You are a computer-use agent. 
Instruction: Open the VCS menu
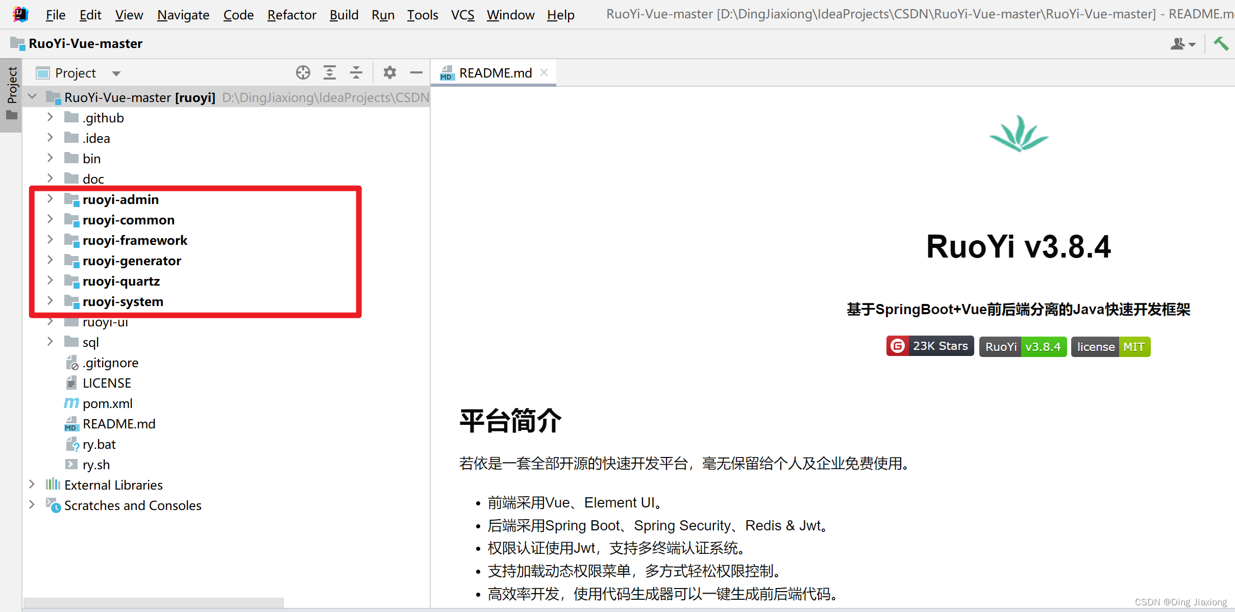click(463, 15)
